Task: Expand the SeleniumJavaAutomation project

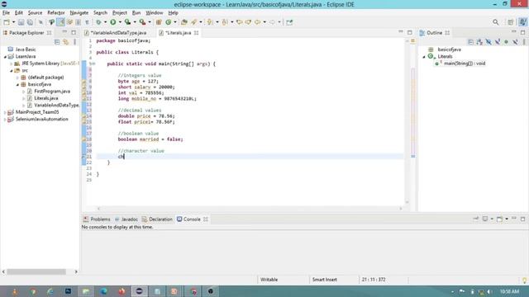Action: pyautogui.click(x=5, y=119)
